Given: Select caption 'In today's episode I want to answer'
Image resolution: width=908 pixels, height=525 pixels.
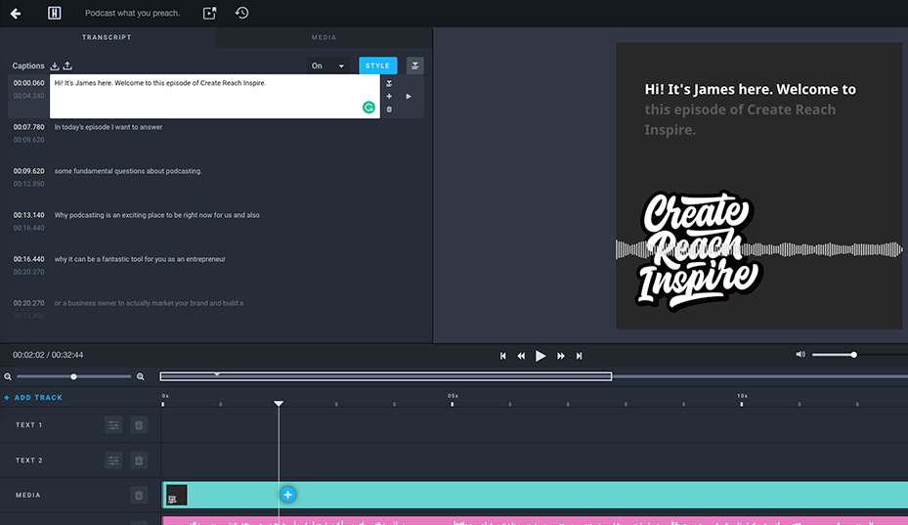Looking at the screenshot, I should 108,127.
